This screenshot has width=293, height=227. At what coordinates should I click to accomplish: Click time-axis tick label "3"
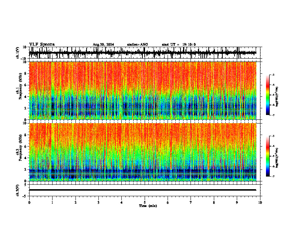pyautogui.click(x=98, y=203)
